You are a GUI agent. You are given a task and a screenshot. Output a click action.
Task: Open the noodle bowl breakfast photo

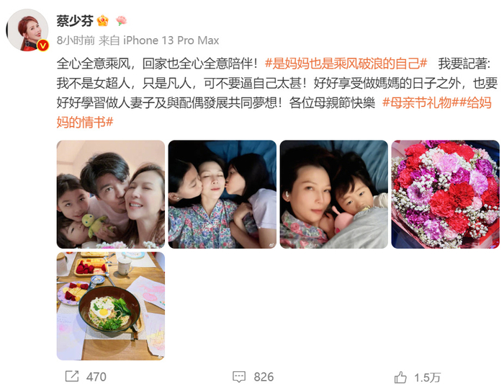coord(111,306)
